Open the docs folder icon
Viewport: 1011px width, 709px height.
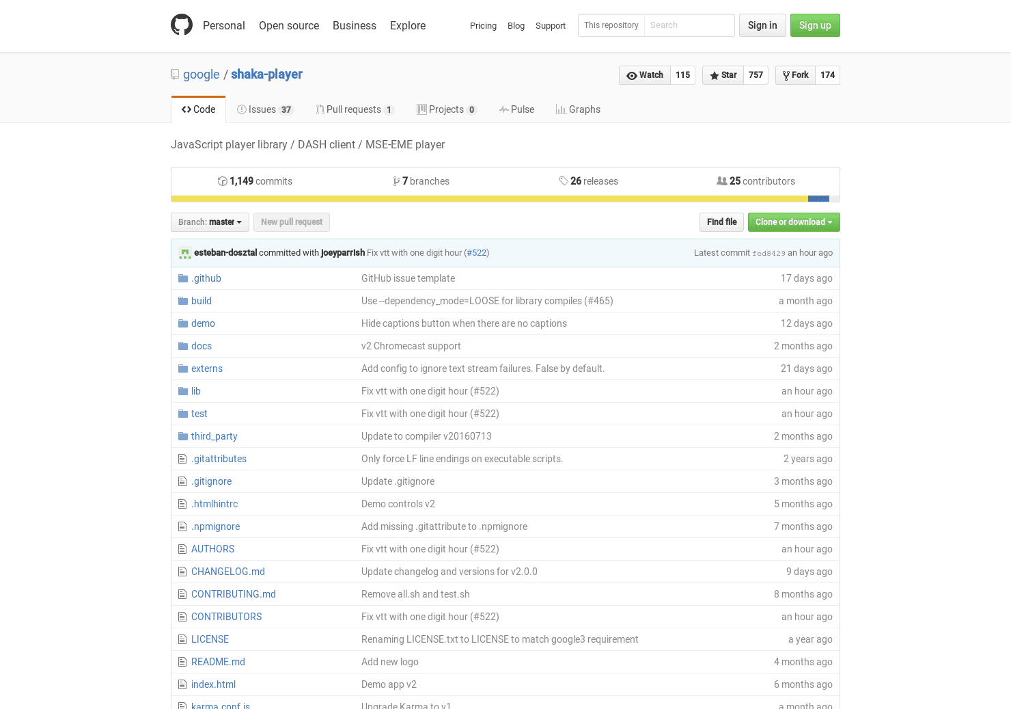183,346
